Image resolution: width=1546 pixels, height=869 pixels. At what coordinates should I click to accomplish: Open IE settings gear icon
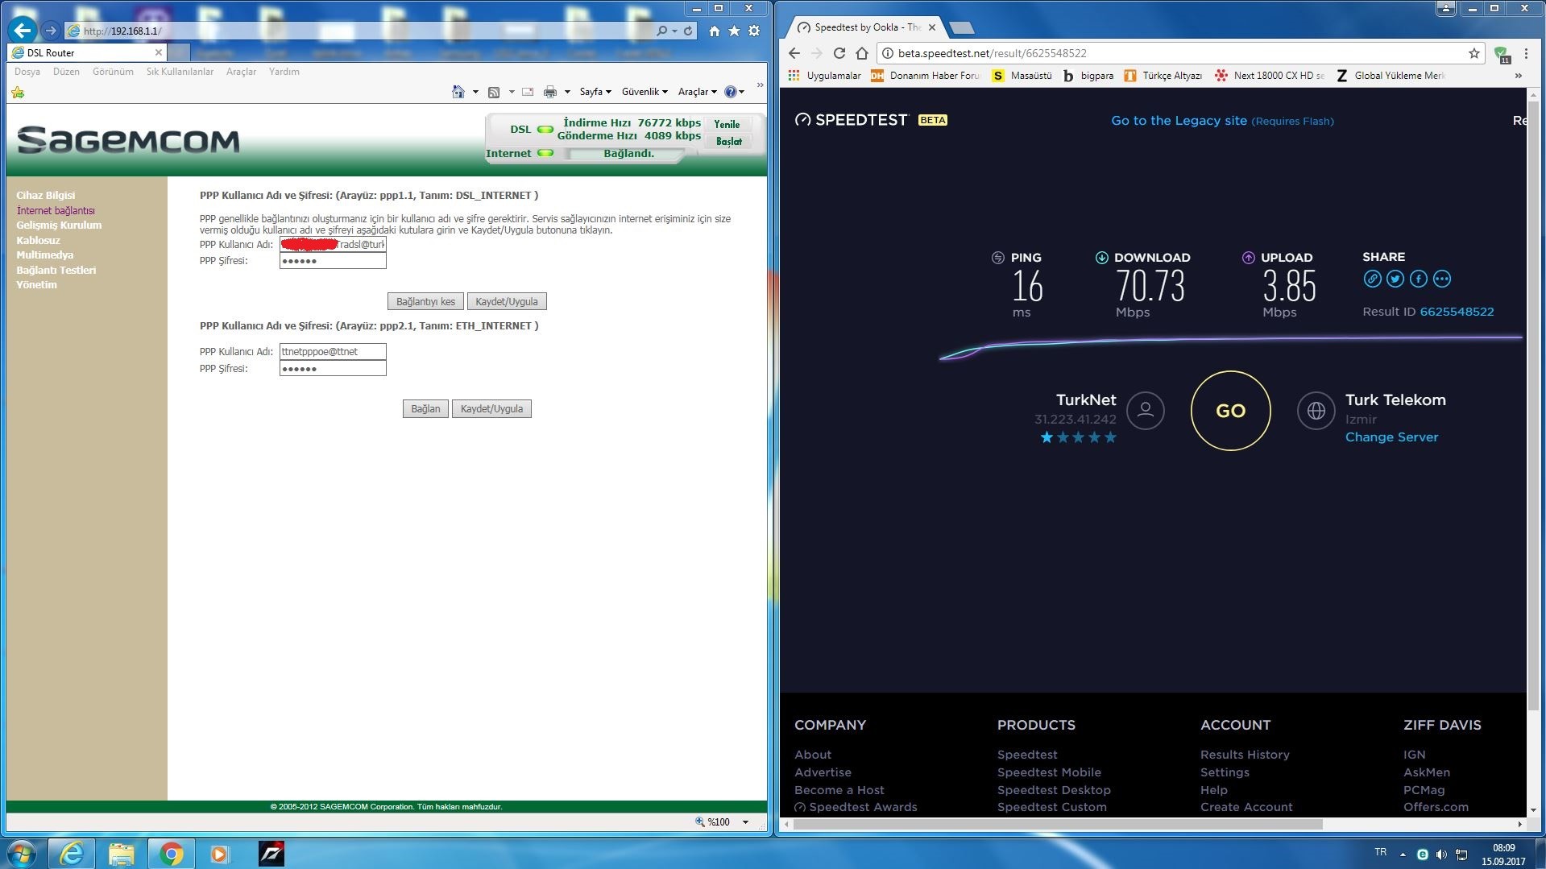coord(754,31)
